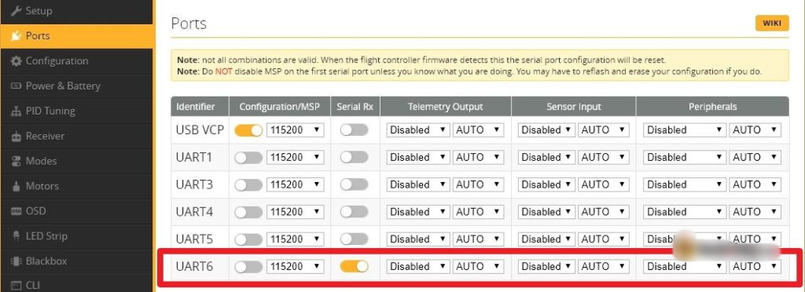Click the Configuration gear icon in sidebar

coord(17,61)
